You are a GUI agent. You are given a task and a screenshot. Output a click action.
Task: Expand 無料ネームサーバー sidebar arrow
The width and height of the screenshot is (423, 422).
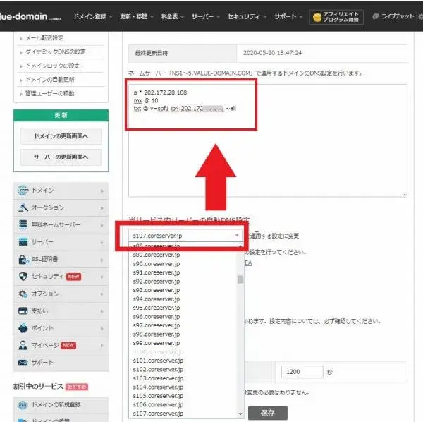pyautogui.click(x=102, y=225)
